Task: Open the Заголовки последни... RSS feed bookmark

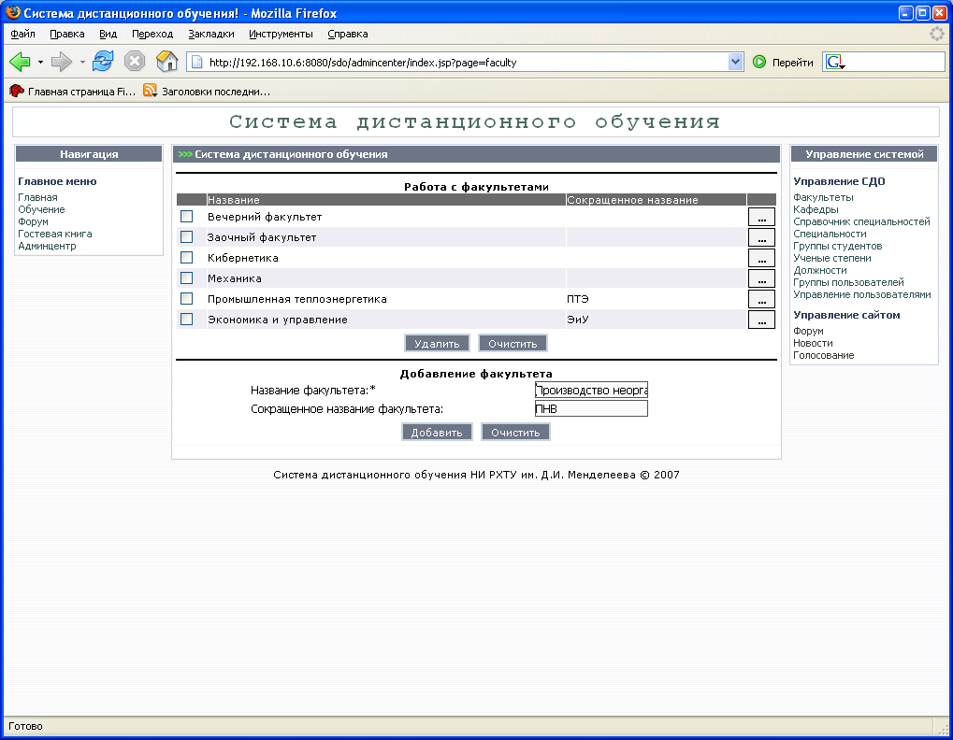Action: pos(208,92)
